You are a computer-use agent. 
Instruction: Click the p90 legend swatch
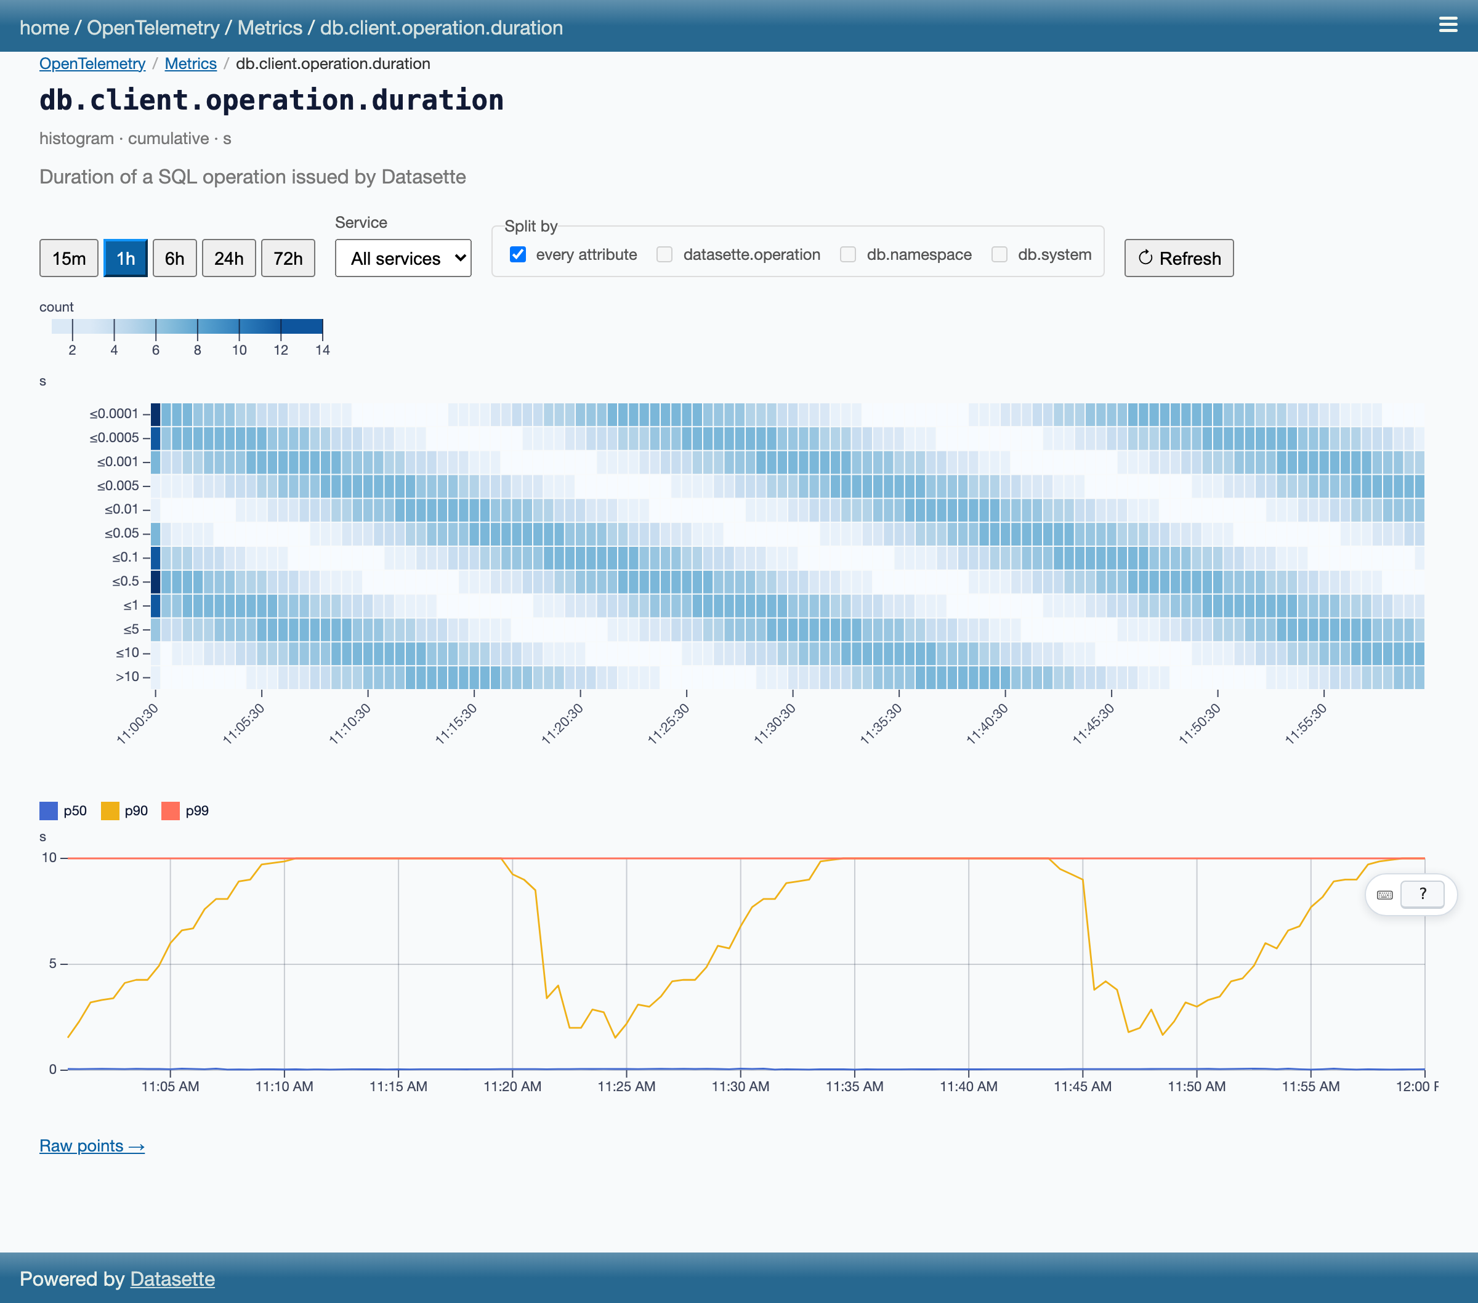[x=110, y=810]
